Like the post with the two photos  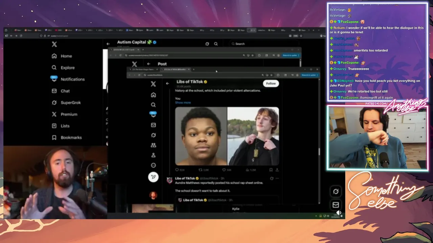[x=224, y=170]
